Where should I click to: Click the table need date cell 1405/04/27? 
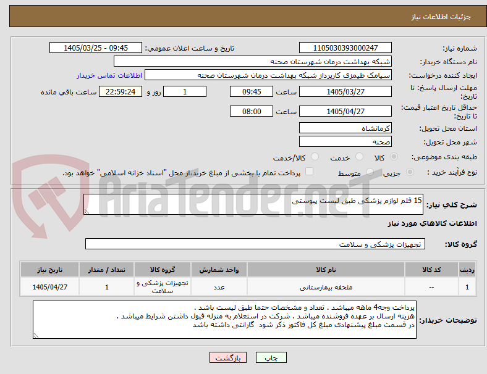tap(49, 287)
